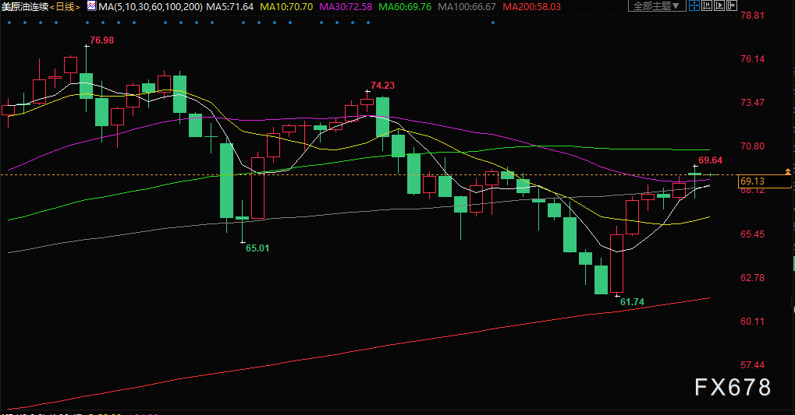Click the 61.74 low price marker
Image resolution: width=795 pixels, height=415 pixels.
pyautogui.click(x=632, y=302)
